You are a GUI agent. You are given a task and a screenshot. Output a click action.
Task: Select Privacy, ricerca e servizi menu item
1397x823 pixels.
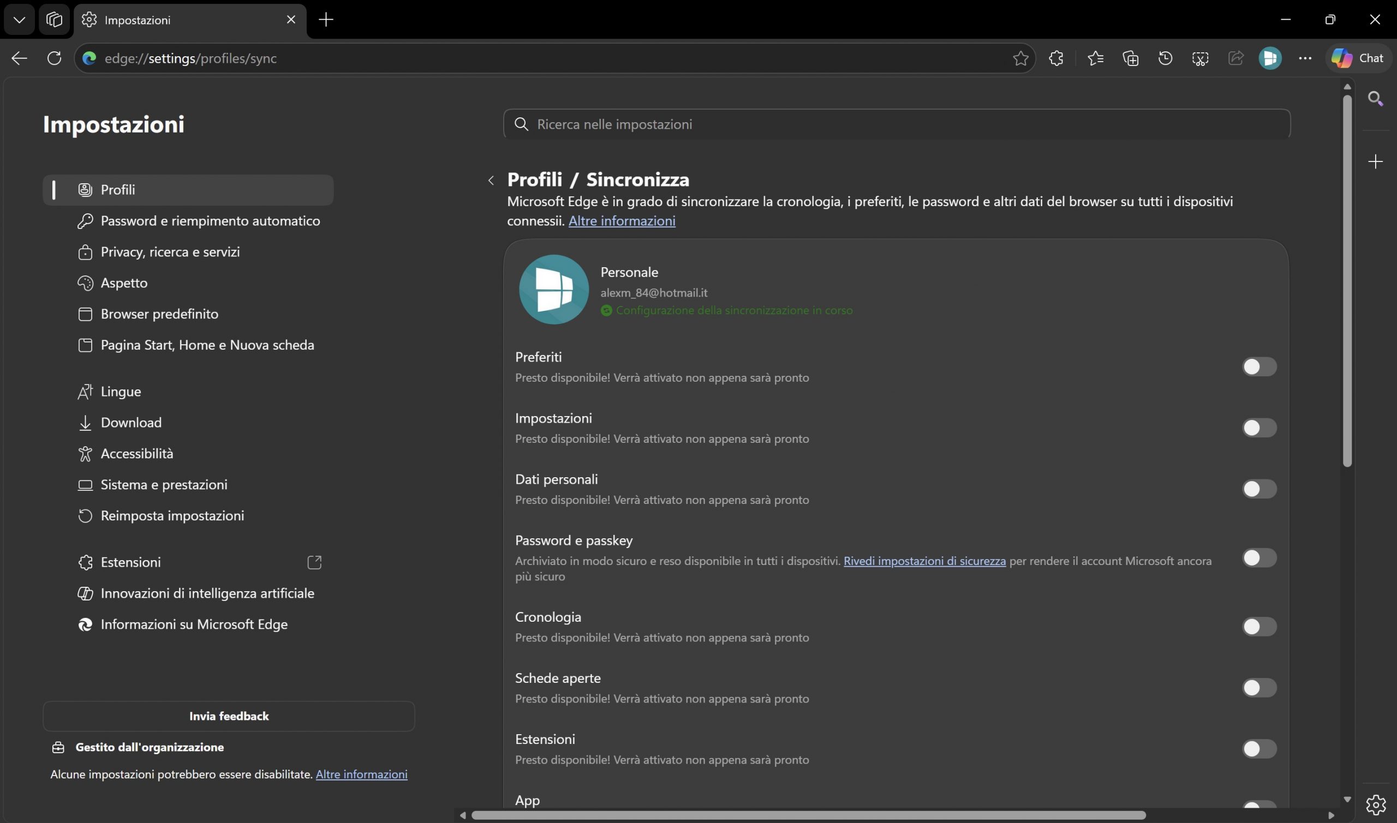point(170,252)
